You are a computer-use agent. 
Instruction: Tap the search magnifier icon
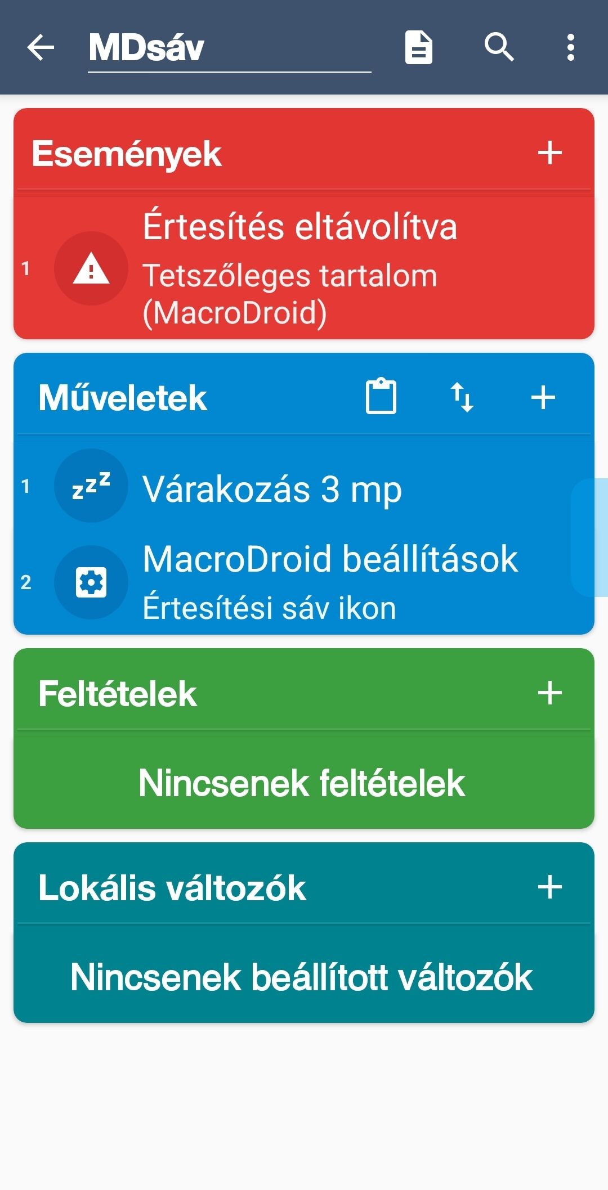499,47
